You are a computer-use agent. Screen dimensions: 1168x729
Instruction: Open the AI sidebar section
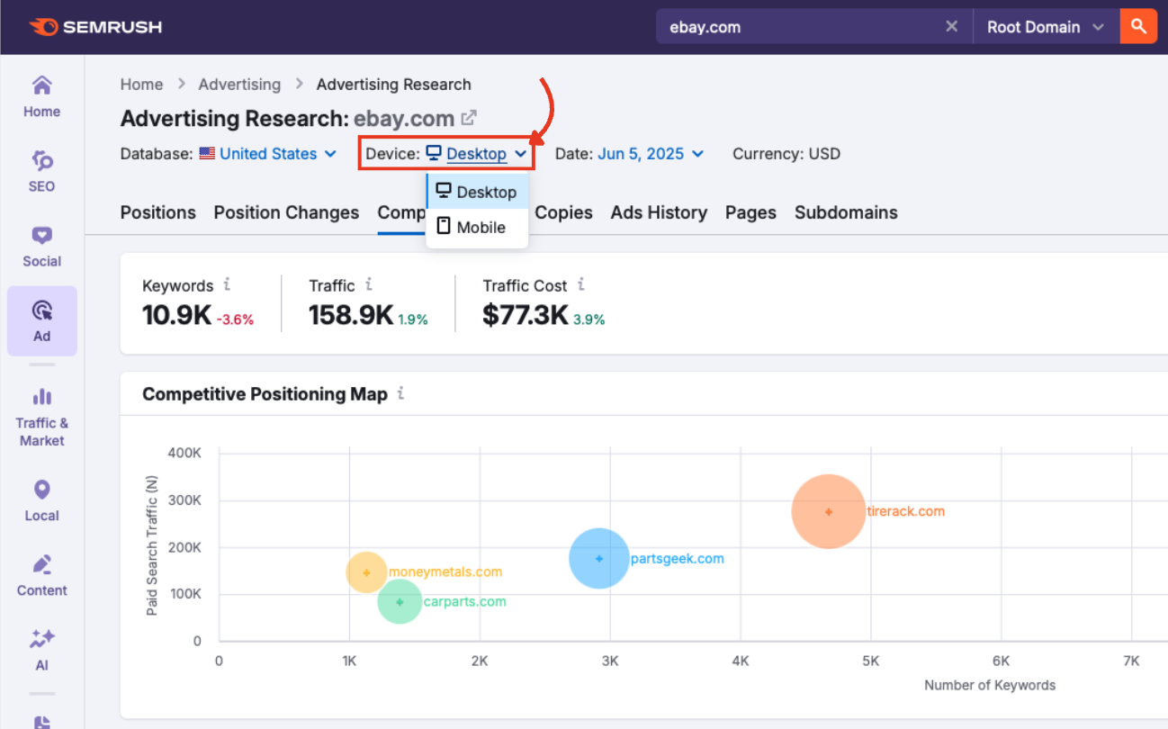click(x=42, y=650)
